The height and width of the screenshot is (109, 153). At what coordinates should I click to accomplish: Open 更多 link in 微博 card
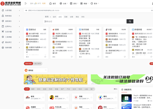pyautogui.click(x=54, y=57)
